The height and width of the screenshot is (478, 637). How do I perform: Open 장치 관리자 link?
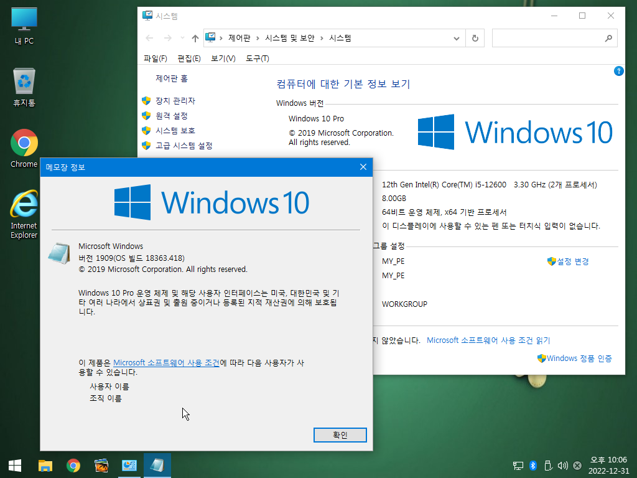pos(175,101)
